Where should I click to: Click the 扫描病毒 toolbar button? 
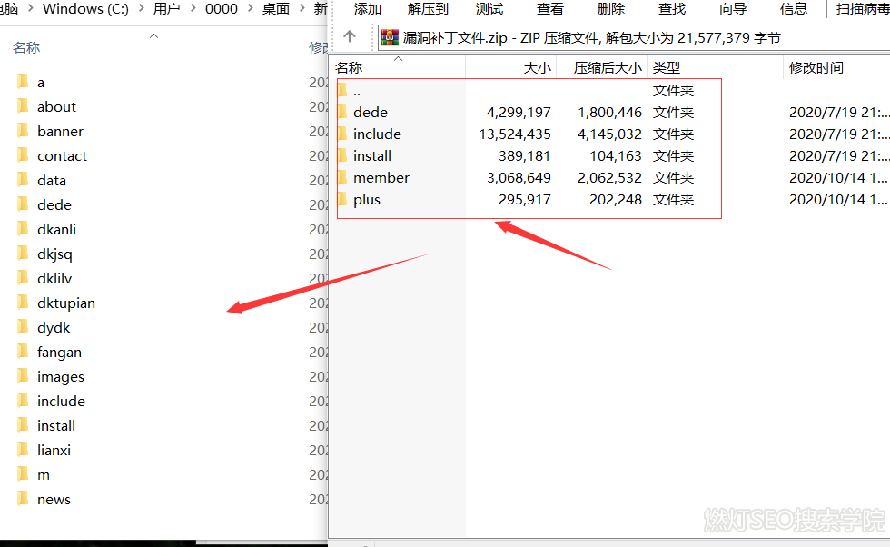pyautogui.click(x=863, y=8)
